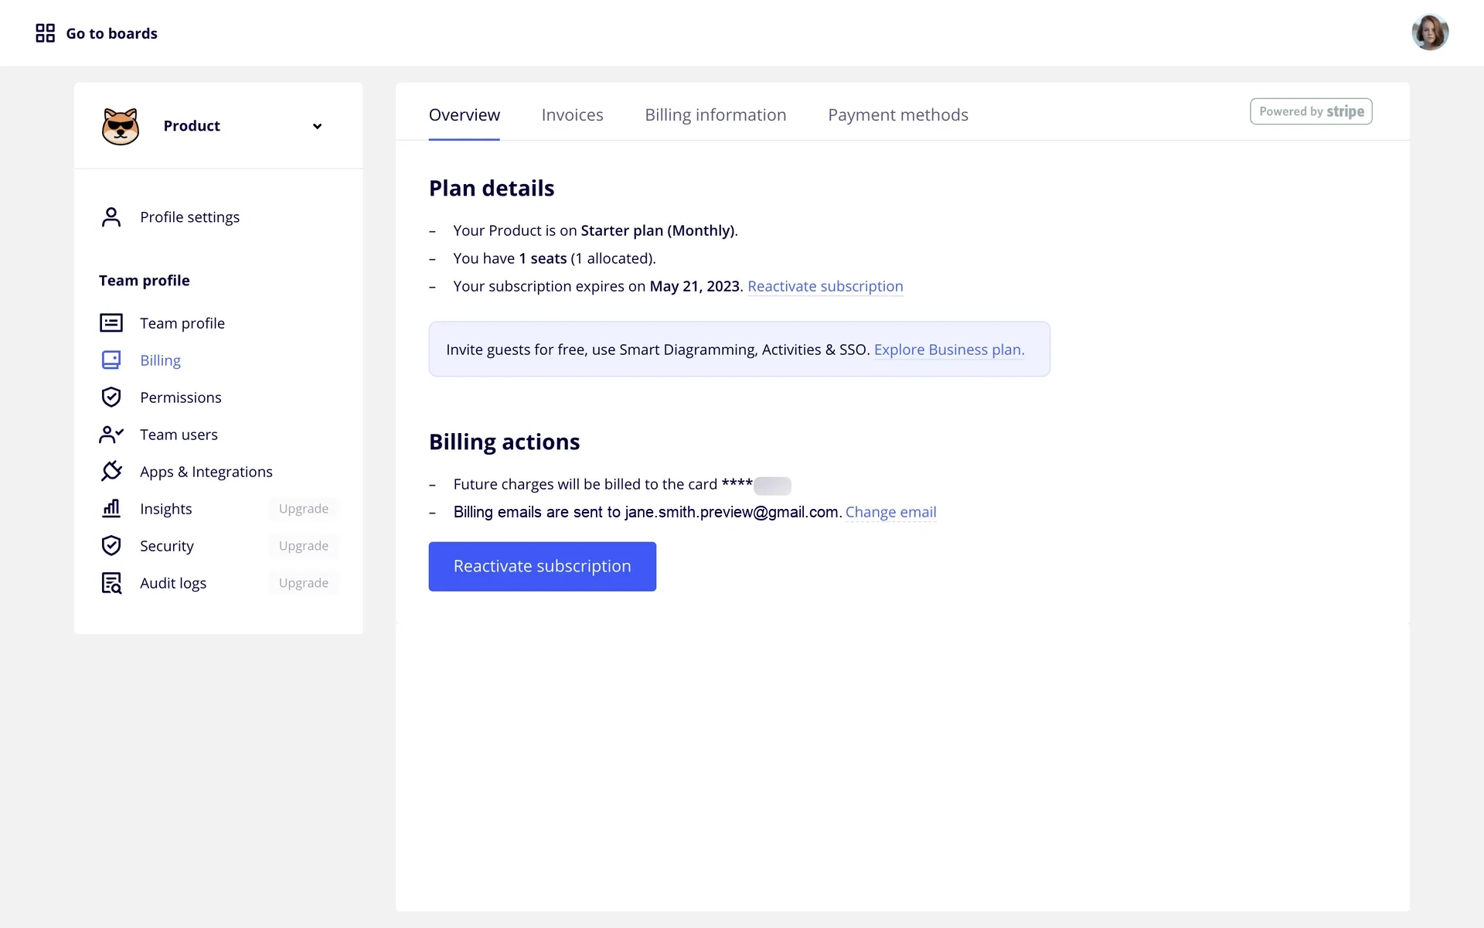
Task: Click Upgrade badge next to Audit logs
Action: click(x=304, y=583)
